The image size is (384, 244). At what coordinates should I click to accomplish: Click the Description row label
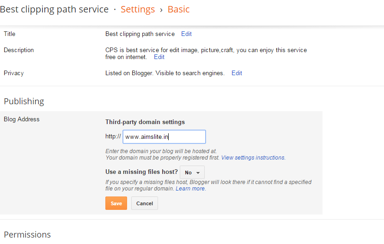point(18,50)
